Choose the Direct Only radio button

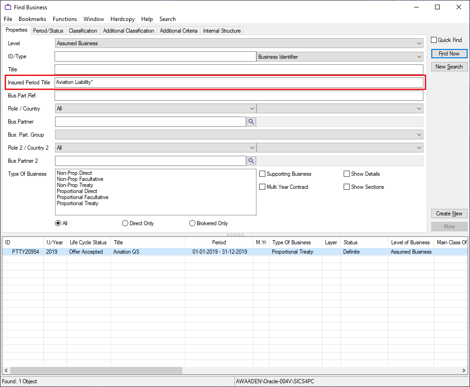pyautogui.click(x=125, y=223)
